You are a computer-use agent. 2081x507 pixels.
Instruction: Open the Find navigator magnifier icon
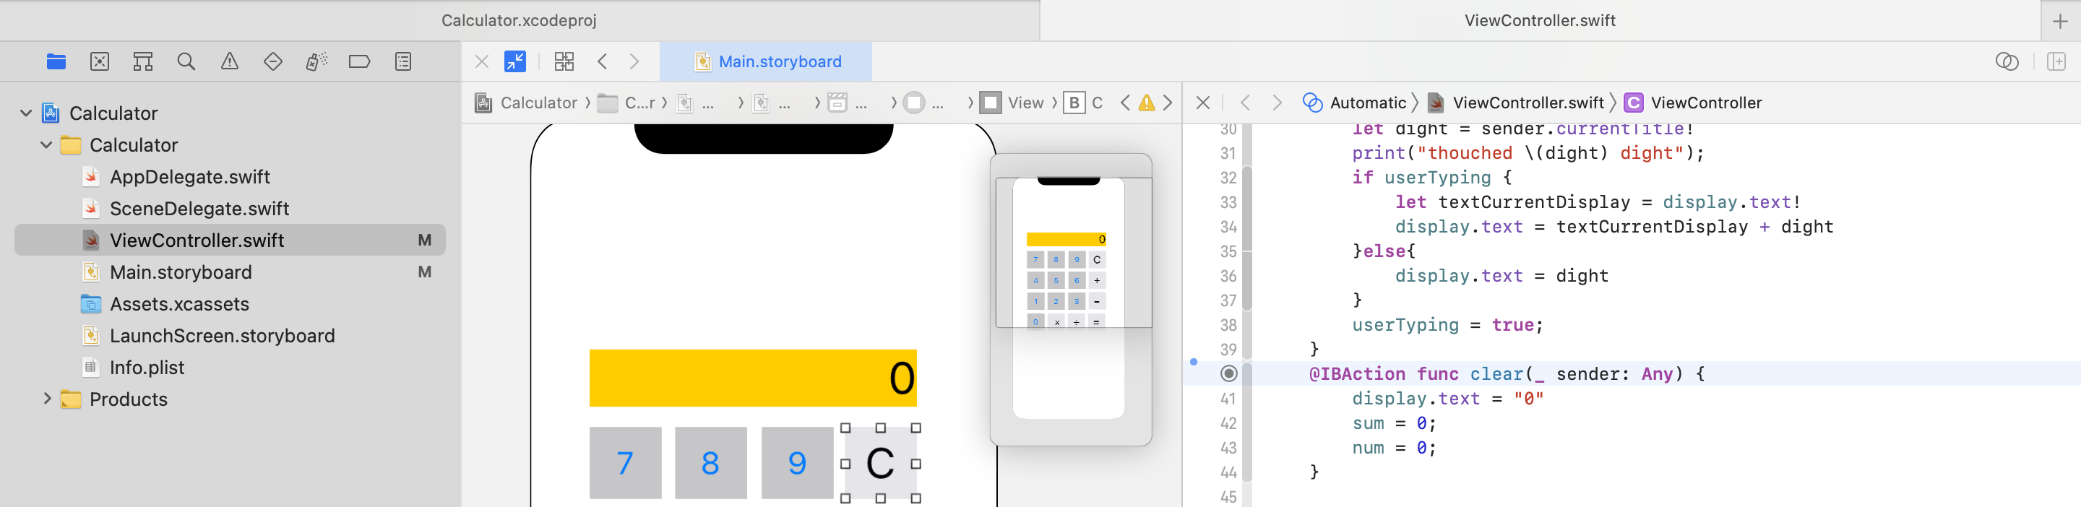pos(186,61)
